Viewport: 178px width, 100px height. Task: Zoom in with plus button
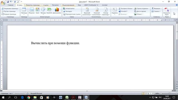(176, 93)
